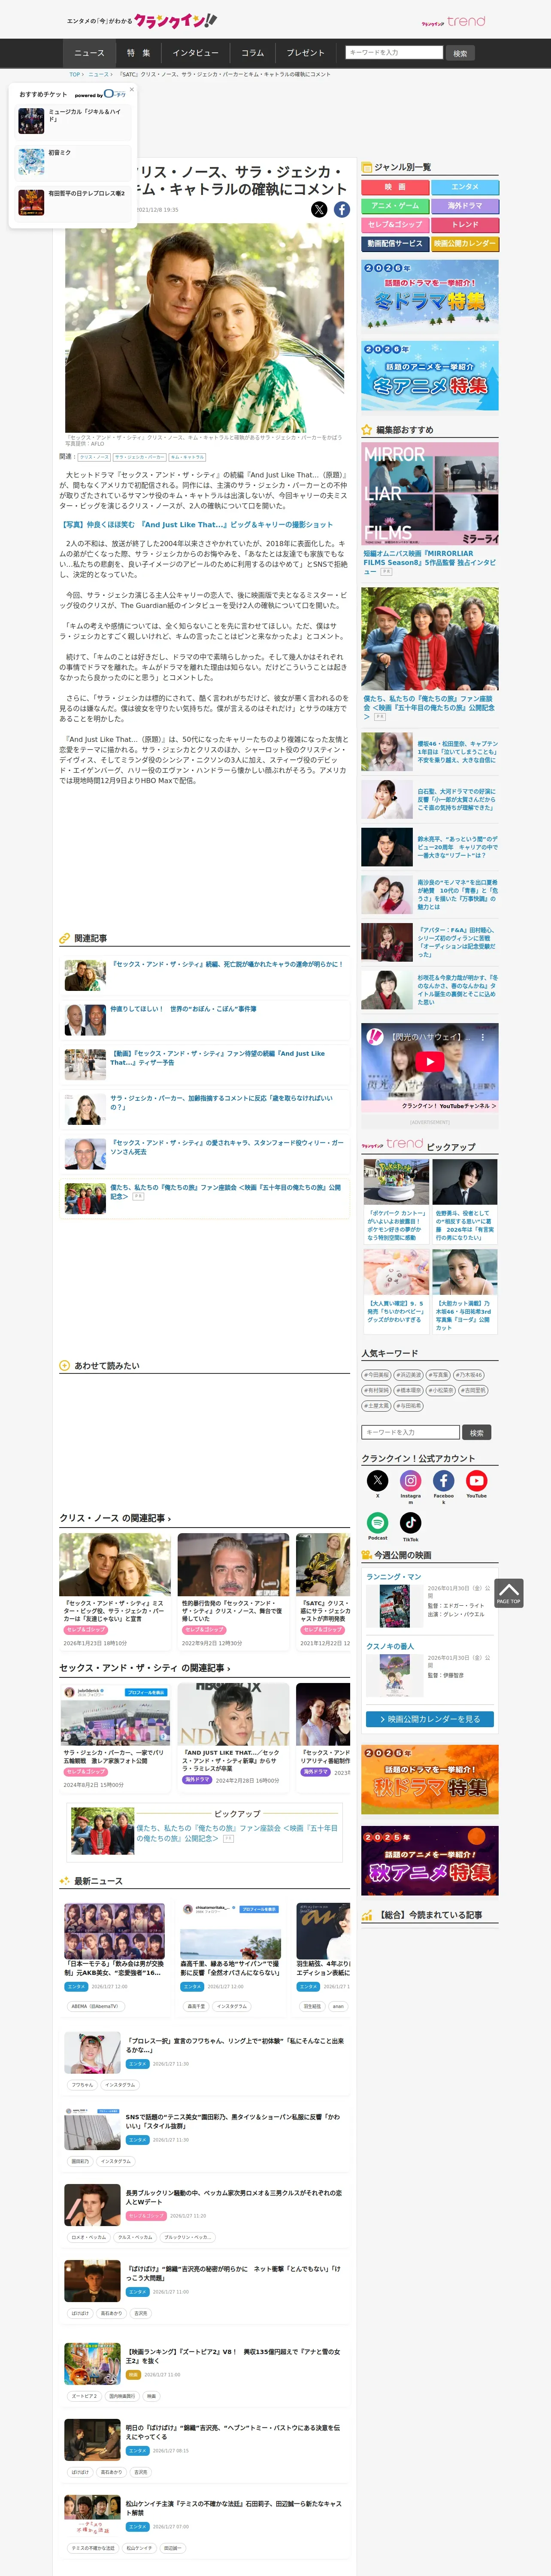Click the ミュージカル ジキル&ハイド ticket thumbnail
551x2576 pixels.
(31, 120)
